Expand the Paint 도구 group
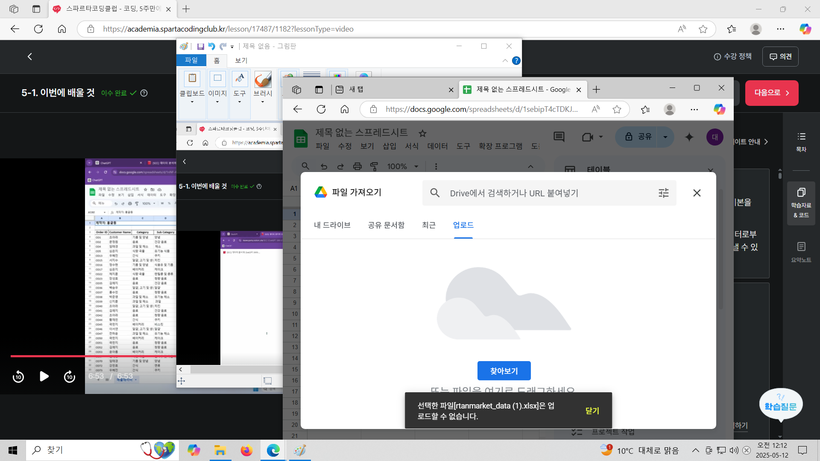820x461 pixels. 240,95
